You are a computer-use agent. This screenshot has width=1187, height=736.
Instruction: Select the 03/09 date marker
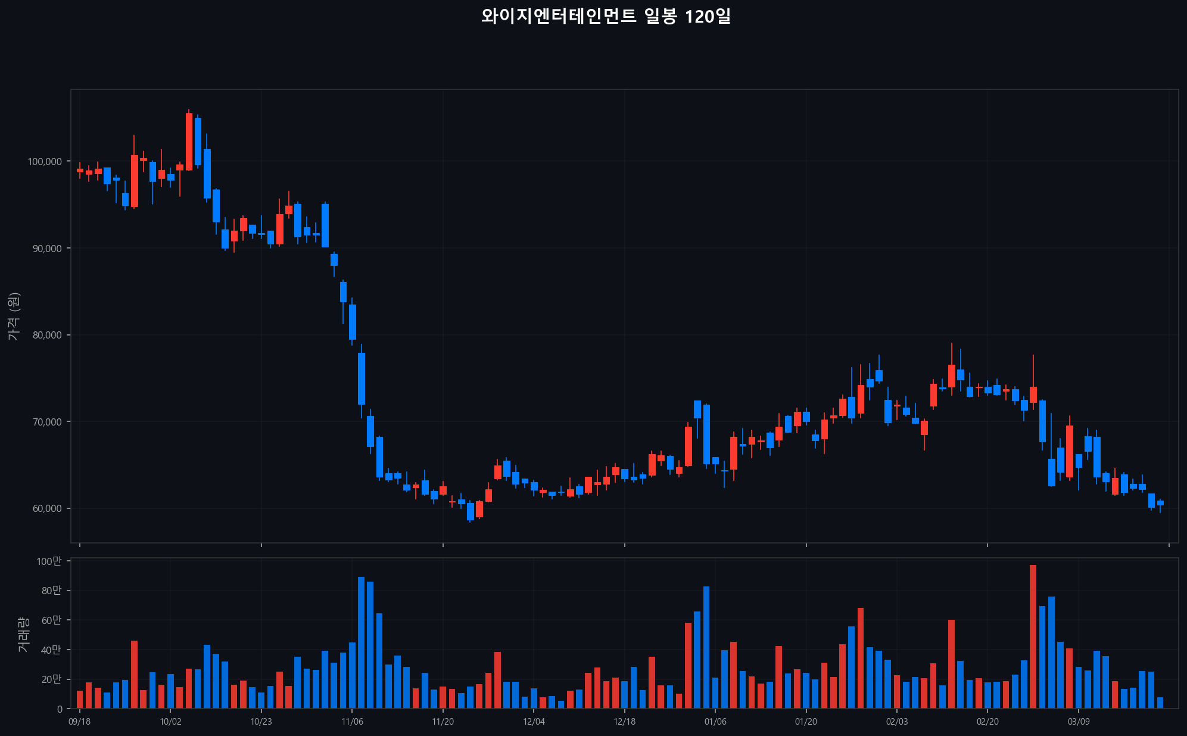pos(1078,722)
